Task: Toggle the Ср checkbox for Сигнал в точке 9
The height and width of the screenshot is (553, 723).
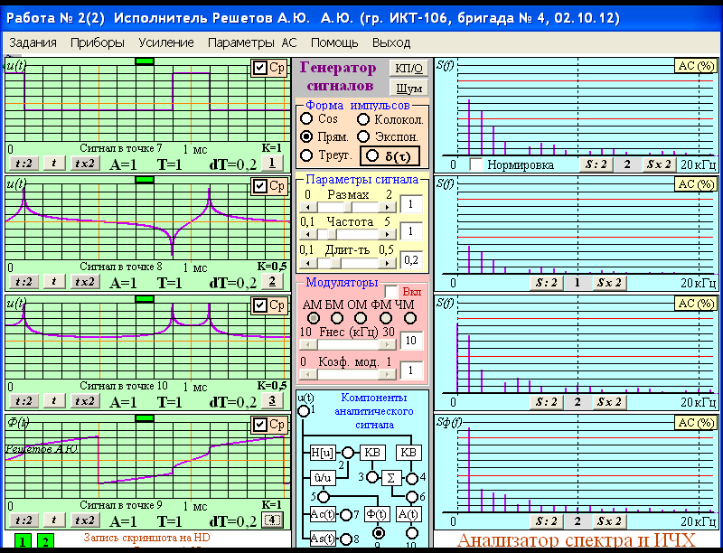Action: pos(260,425)
